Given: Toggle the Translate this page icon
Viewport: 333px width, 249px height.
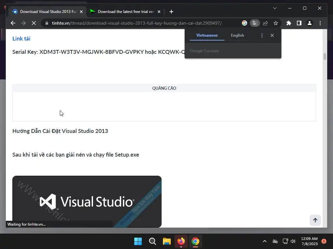Looking at the screenshot, I should pyautogui.click(x=255, y=23).
